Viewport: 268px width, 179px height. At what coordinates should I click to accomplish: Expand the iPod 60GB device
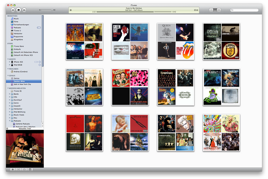[x=10, y=65]
